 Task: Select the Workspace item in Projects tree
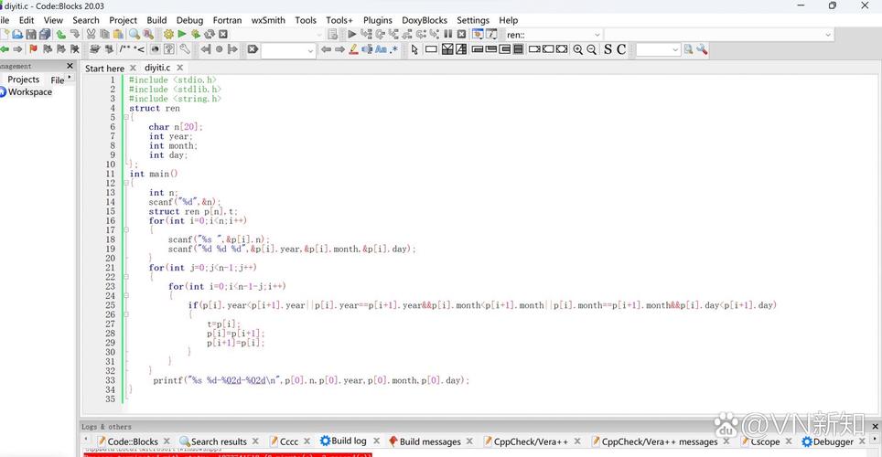tap(30, 92)
